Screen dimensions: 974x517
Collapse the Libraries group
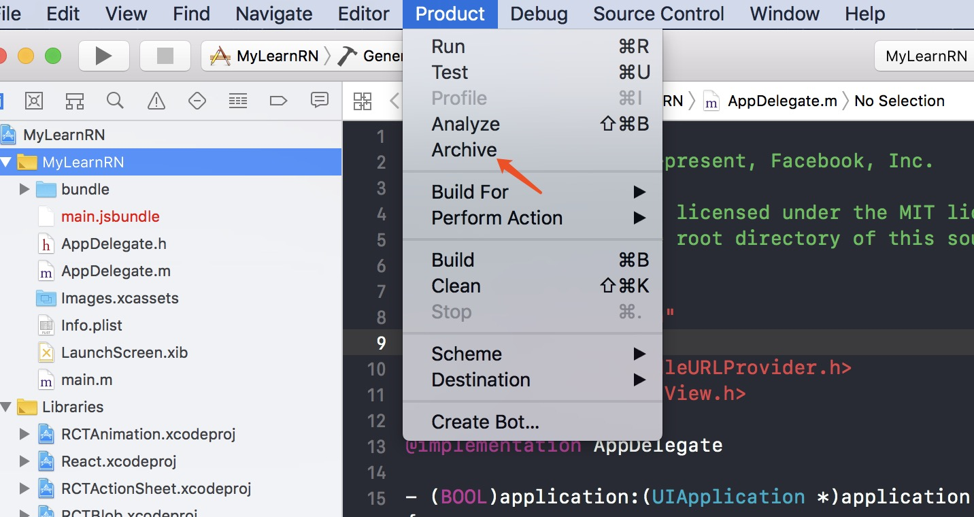6,407
